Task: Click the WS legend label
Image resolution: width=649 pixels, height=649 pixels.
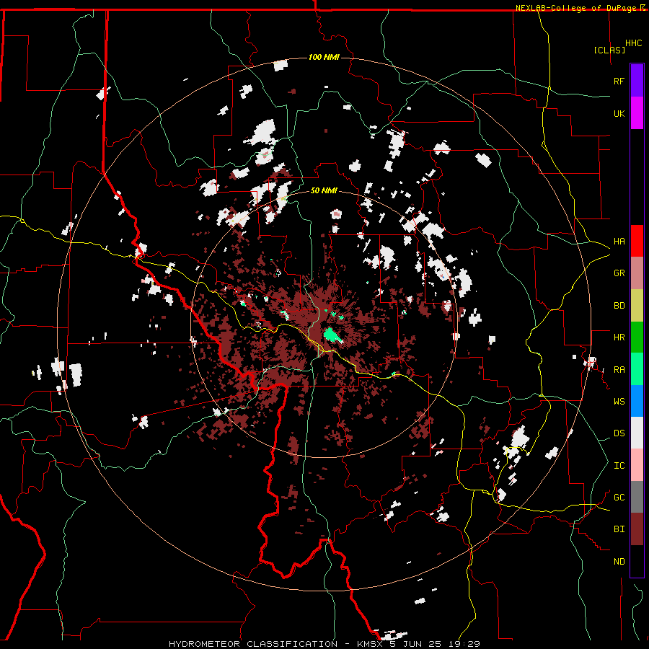Action: pyautogui.click(x=619, y=402)
